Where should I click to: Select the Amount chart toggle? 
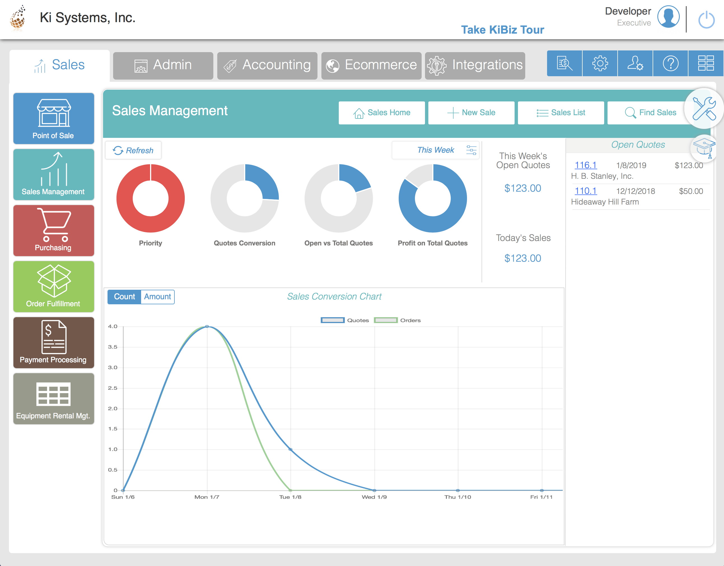pyautogui.click(x=157, y=297)
